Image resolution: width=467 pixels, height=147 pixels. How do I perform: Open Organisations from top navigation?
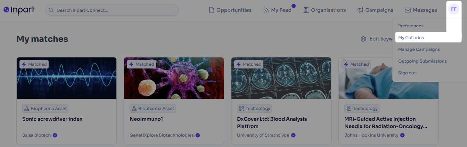click(x=325, y=10)
